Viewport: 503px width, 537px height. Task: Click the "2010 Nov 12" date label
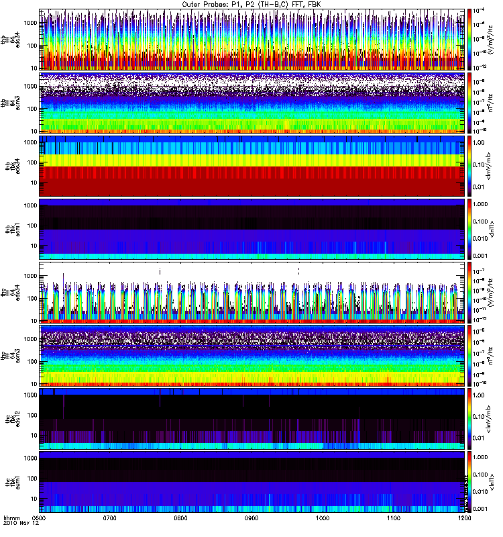click(x=21, y=524)
